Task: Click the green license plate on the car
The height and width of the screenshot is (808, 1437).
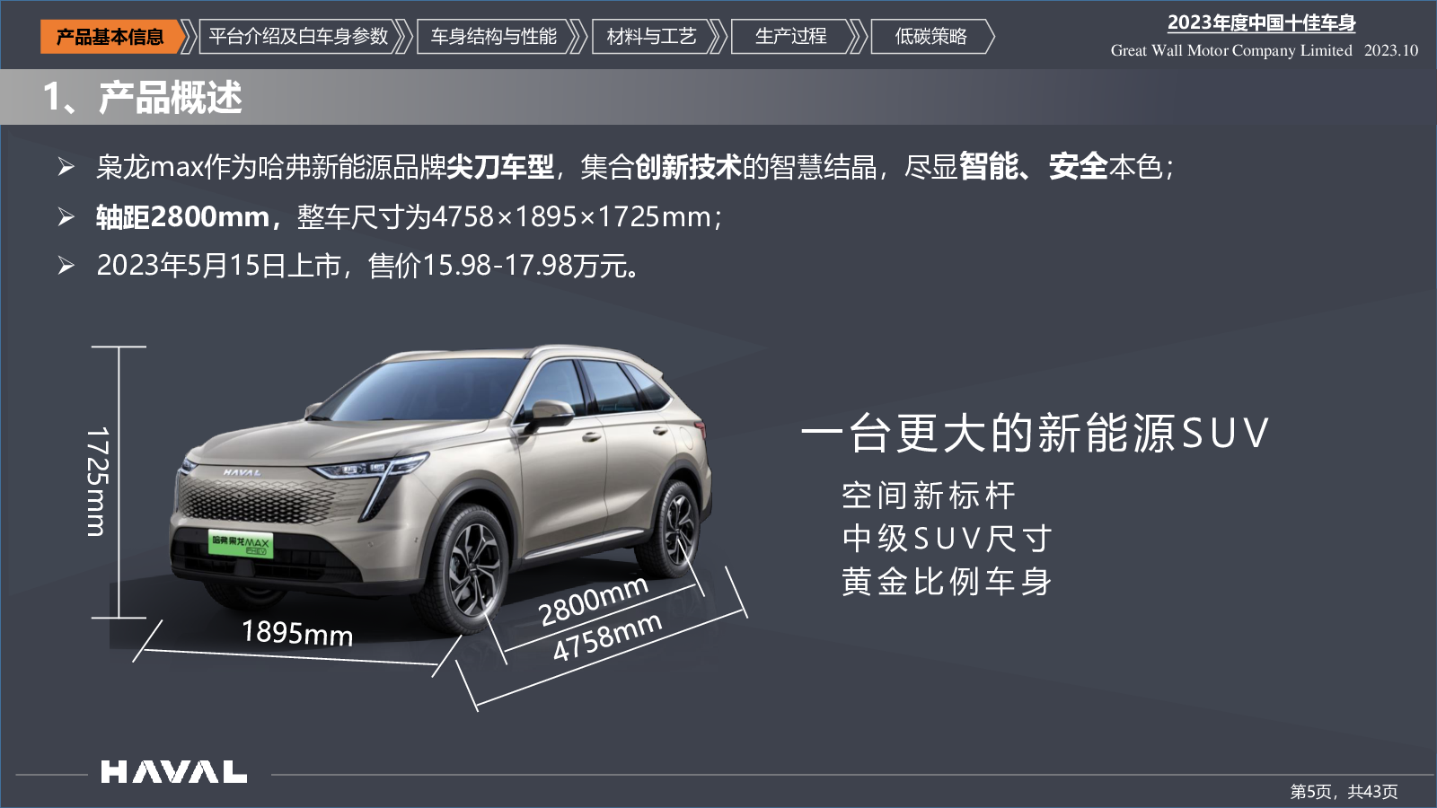Action: click(240, 543)
